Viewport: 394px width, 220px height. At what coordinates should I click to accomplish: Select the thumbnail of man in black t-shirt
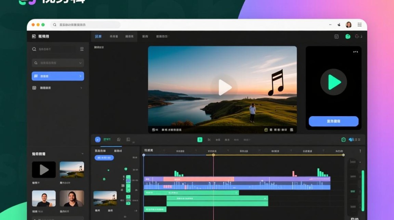tap(44, 199)
